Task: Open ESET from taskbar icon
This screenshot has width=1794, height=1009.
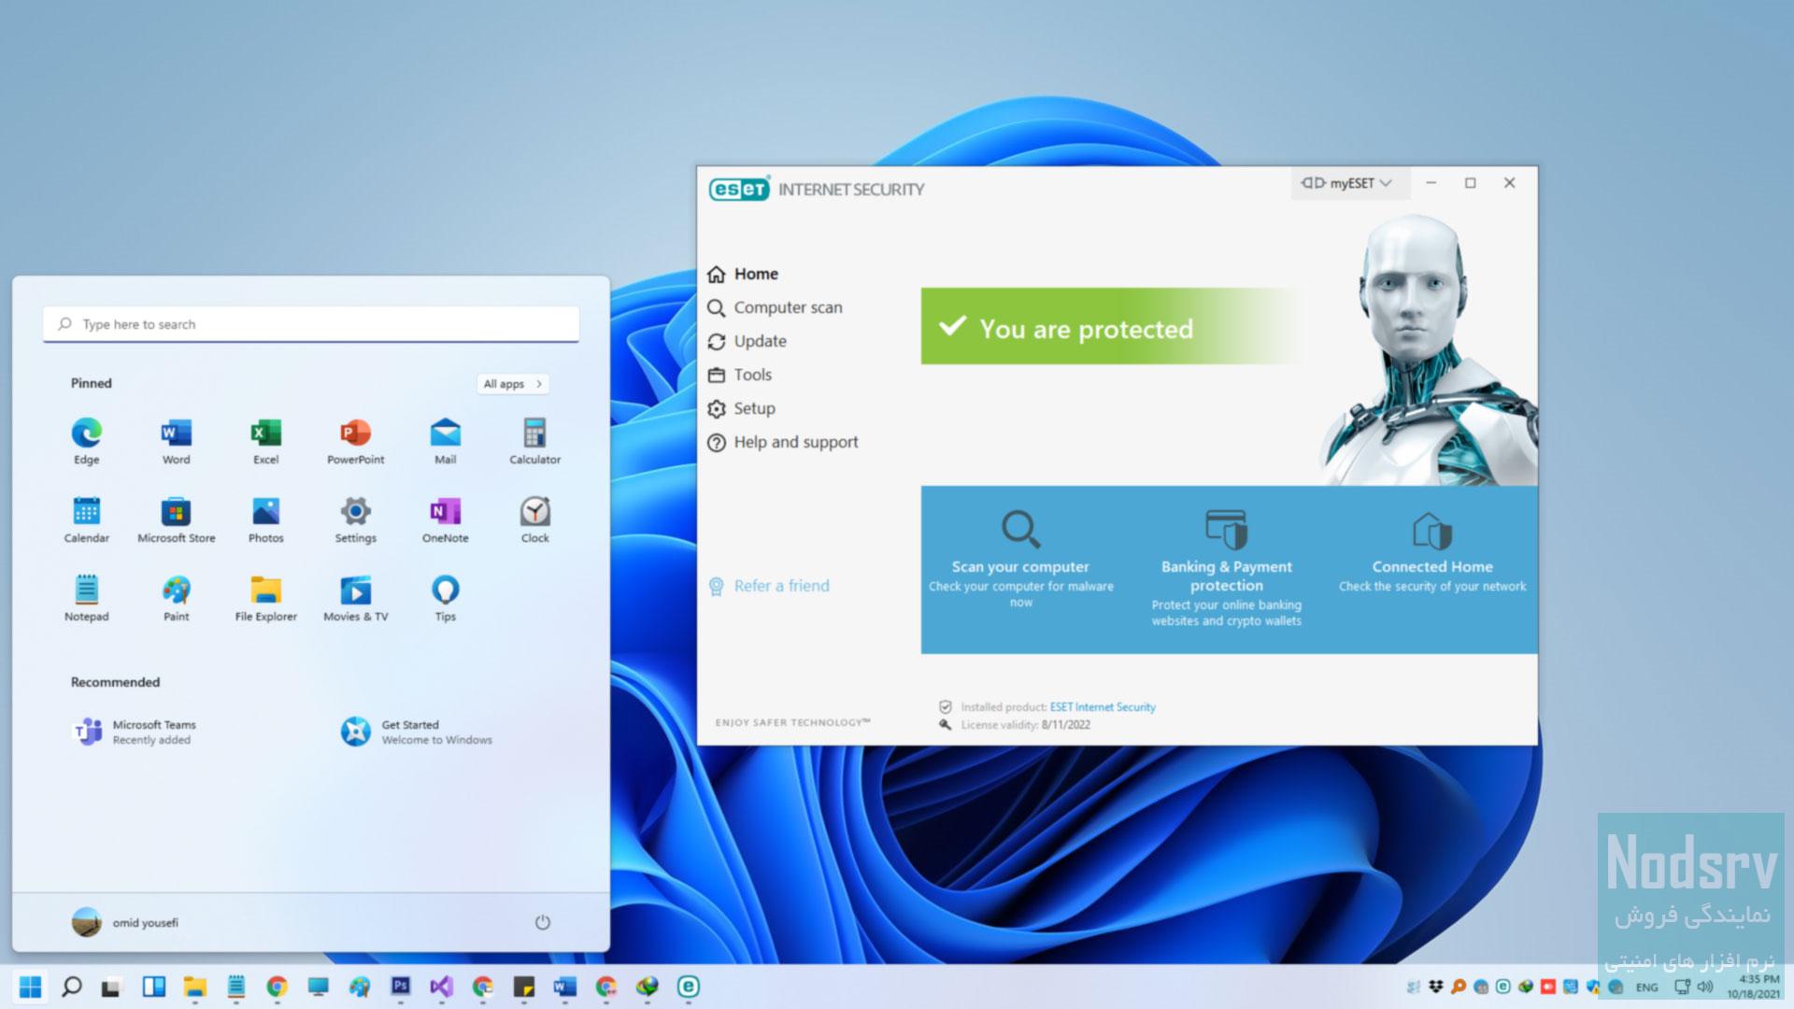Action: (x=689, y=987)
